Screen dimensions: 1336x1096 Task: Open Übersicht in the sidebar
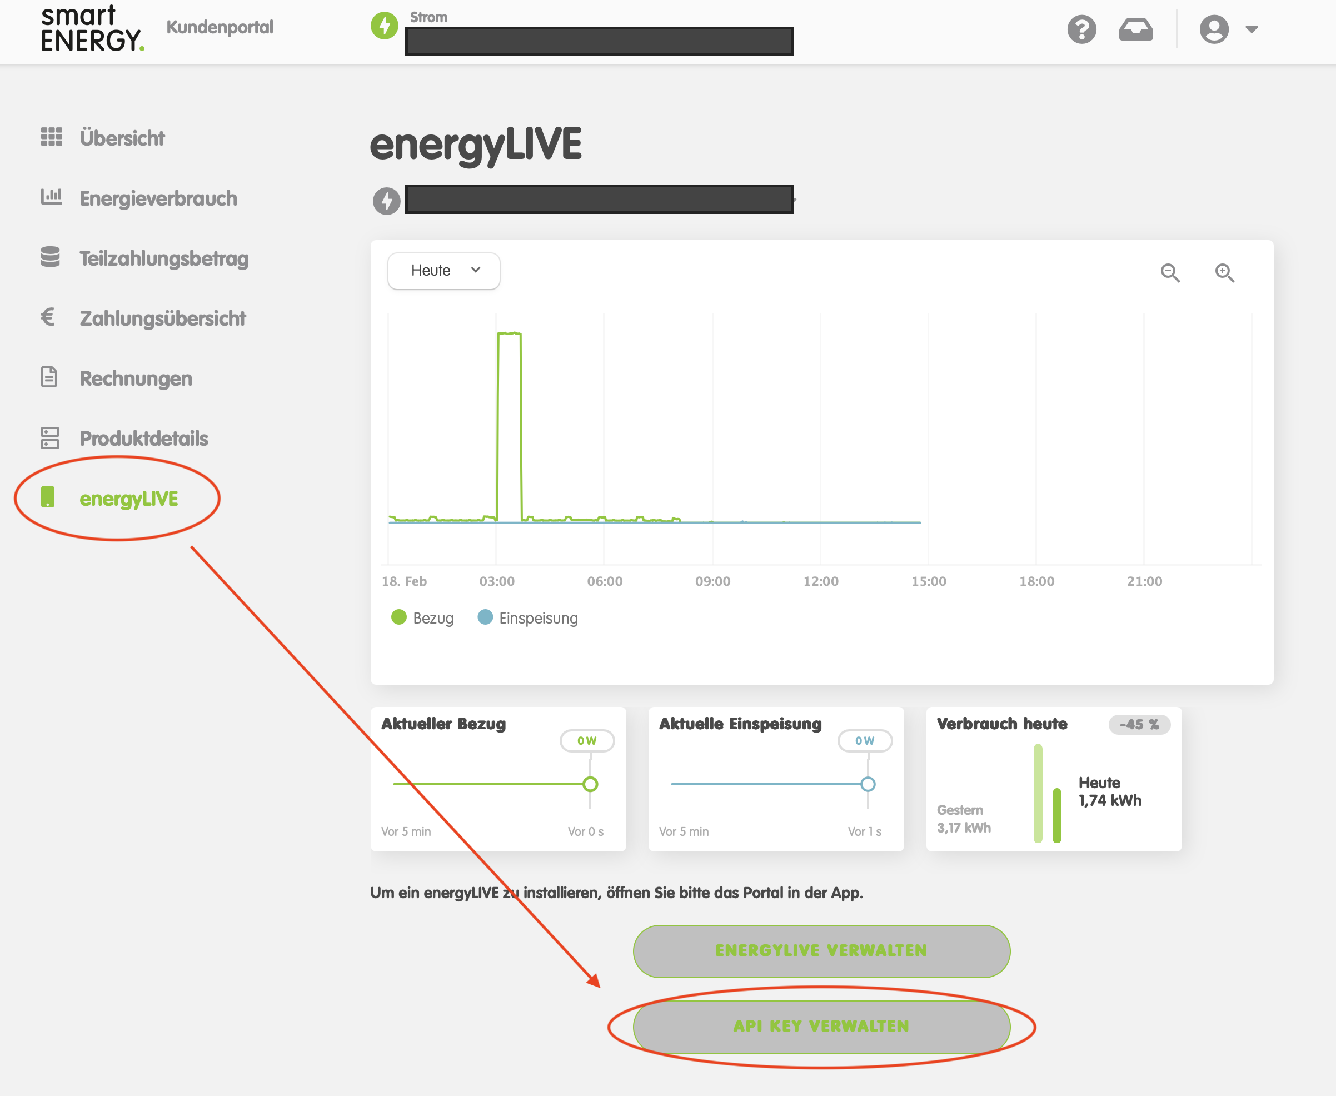click(x=122, y=138)
